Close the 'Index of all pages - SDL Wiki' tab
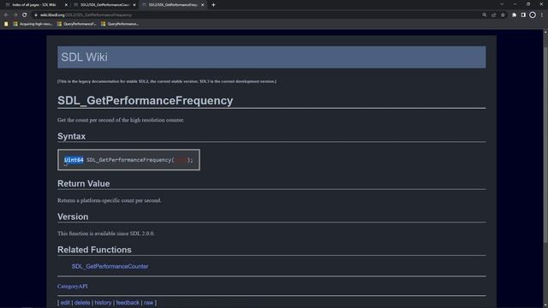 point(66,5)
